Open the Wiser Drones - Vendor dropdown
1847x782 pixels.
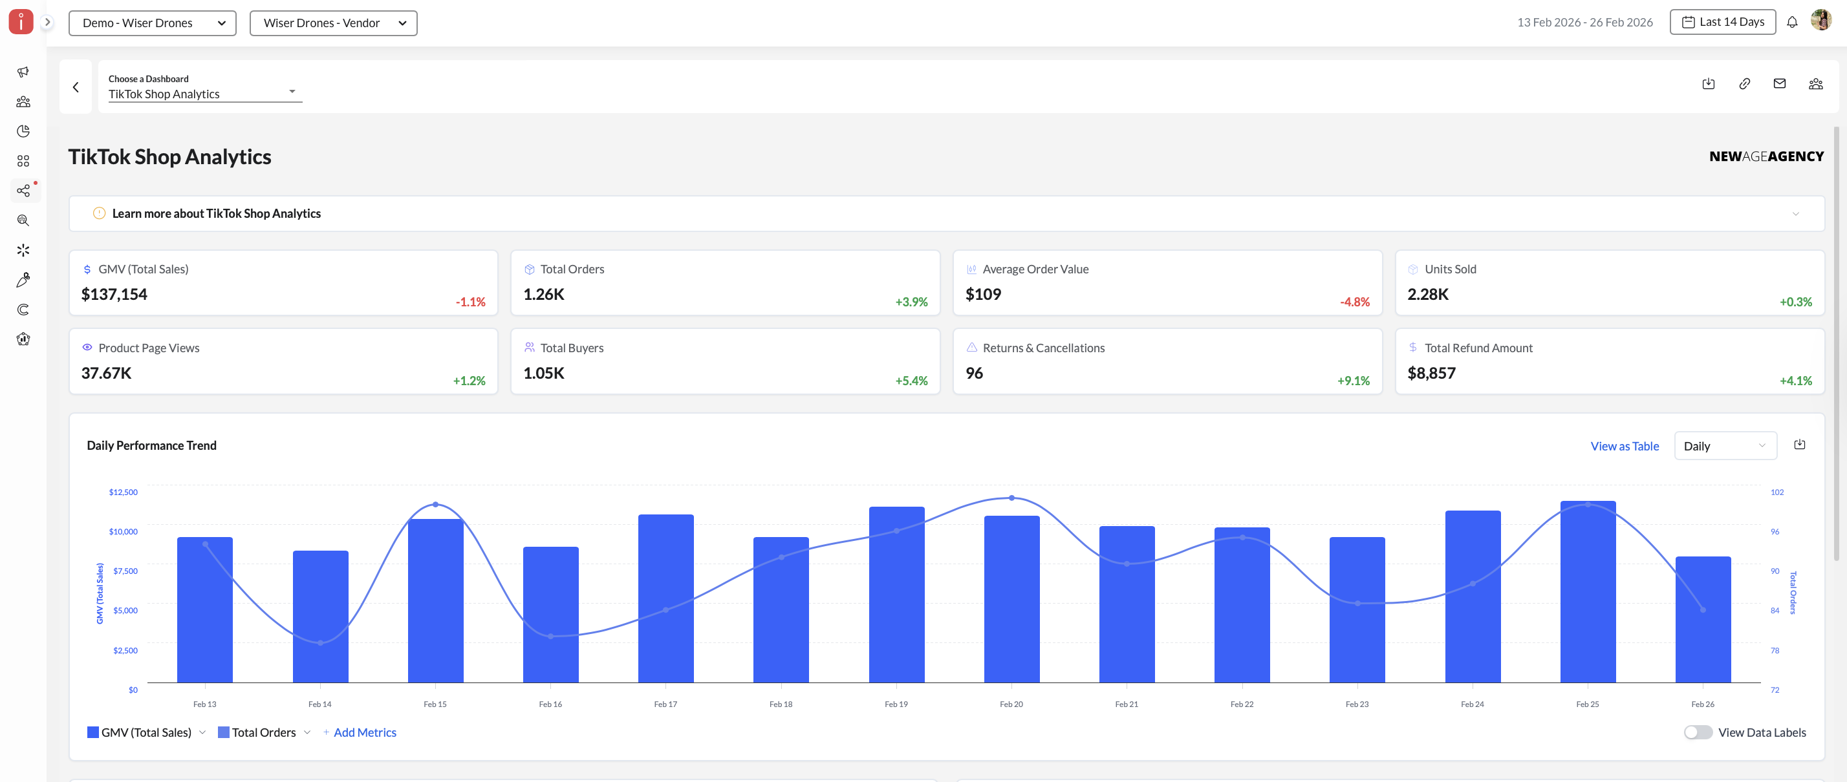(x=334, y=23)
